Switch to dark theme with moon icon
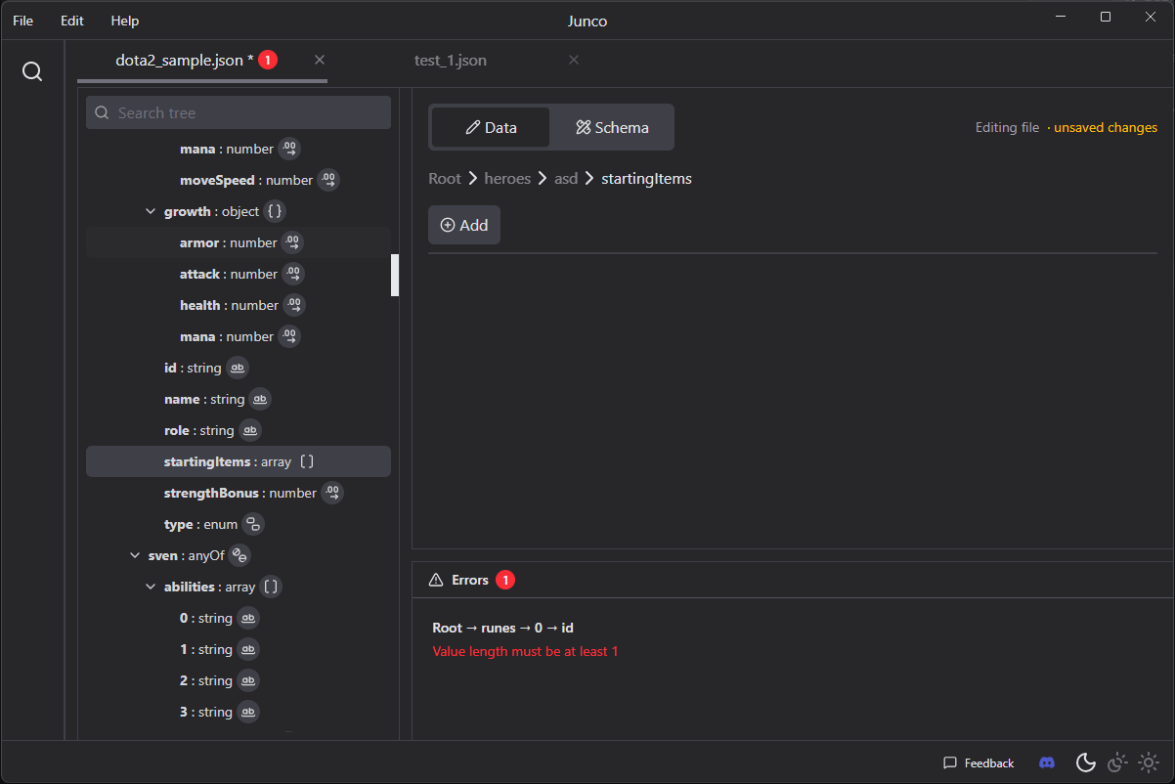Image resolution: width=1175 pixels, height=784 pixels. [x=1085, y=762]
